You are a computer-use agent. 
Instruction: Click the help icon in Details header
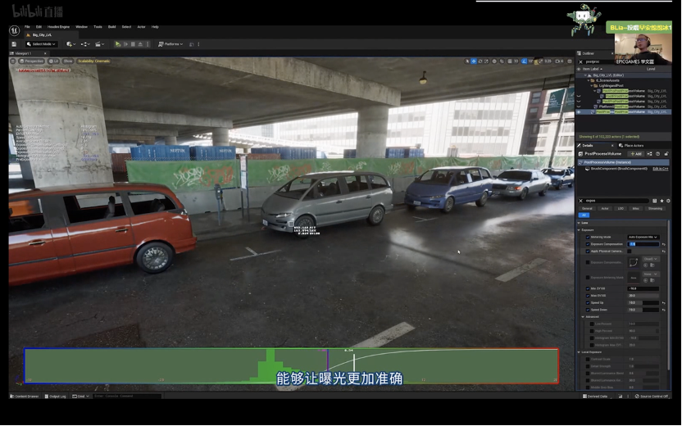pos(657,153)
